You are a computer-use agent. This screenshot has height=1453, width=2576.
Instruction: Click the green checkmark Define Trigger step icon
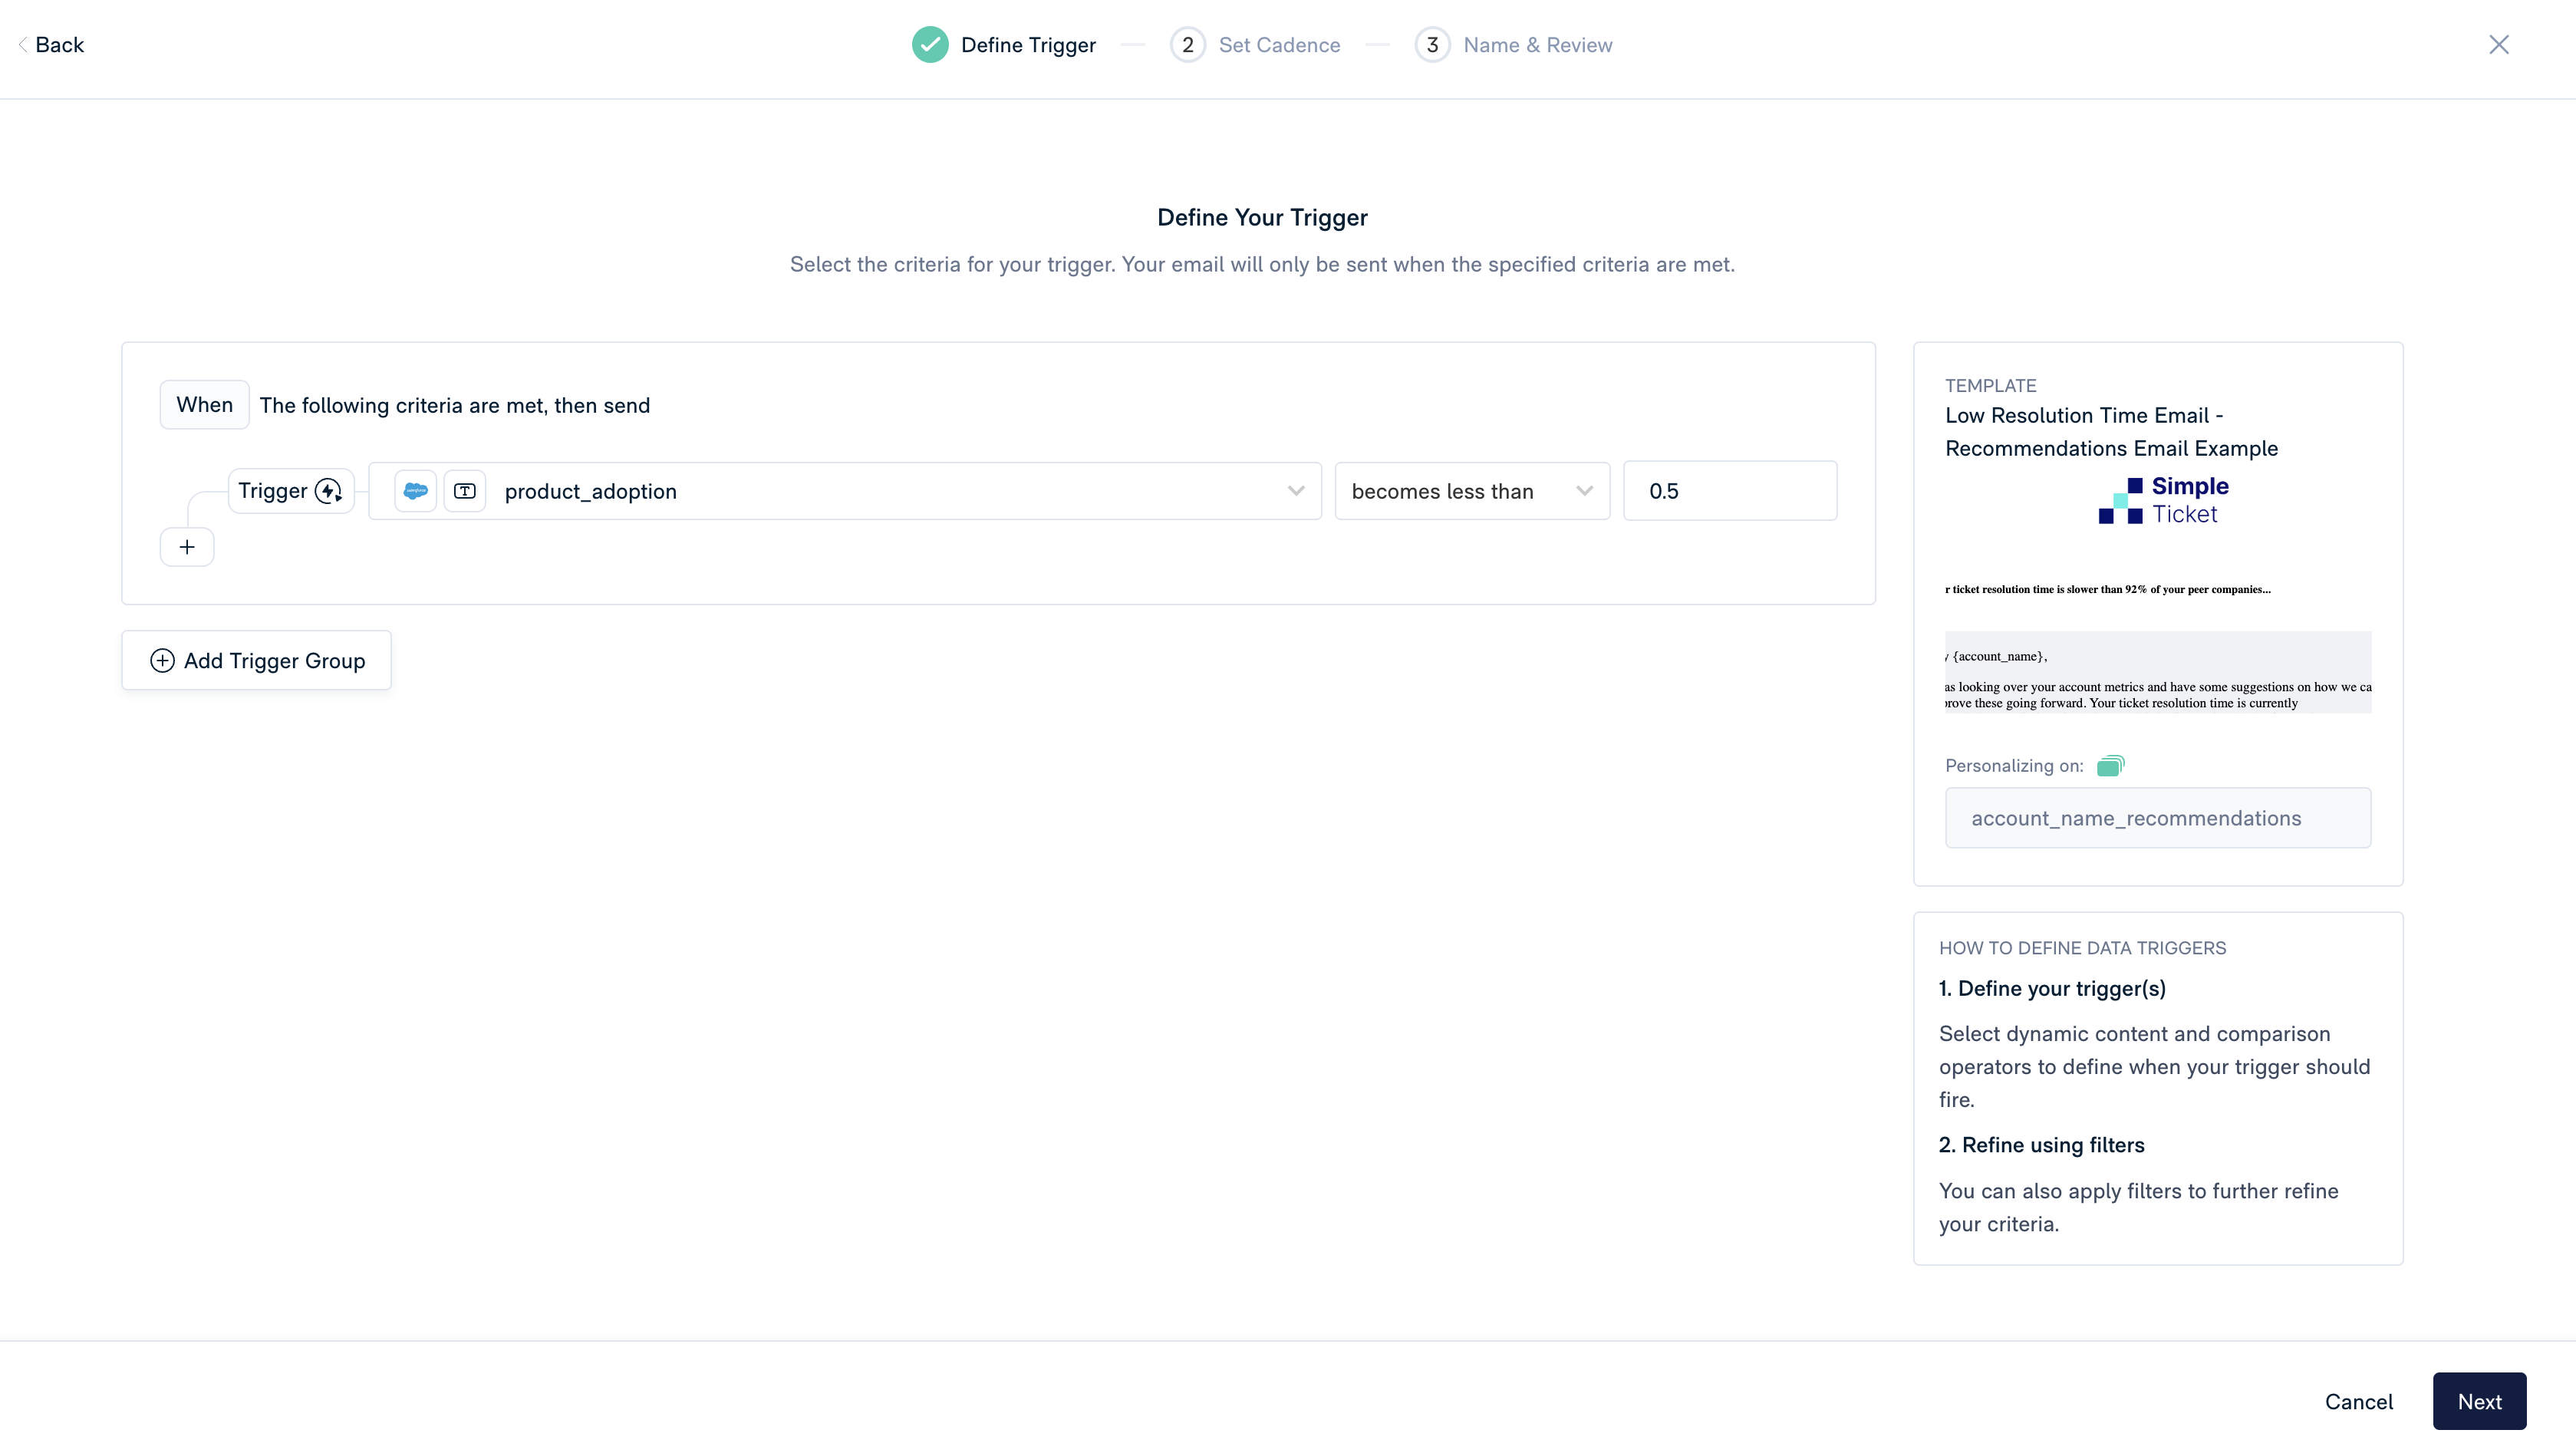pyautogui.click(x=930, y=45)
